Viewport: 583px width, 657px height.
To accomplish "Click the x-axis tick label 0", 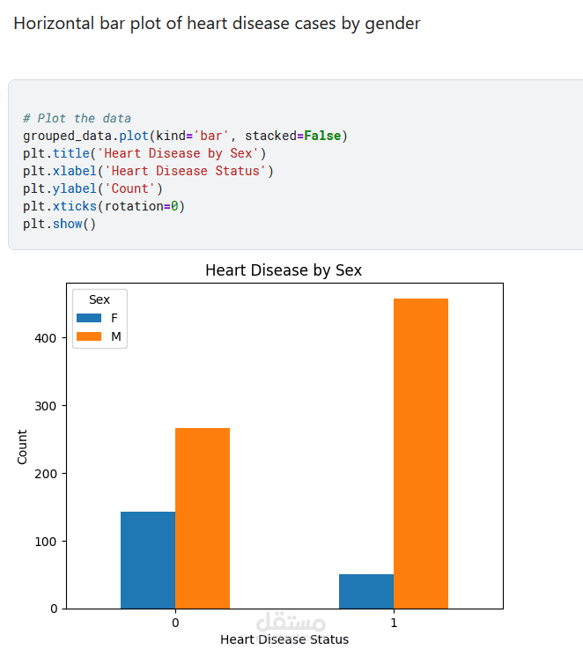I will (175, 623).
